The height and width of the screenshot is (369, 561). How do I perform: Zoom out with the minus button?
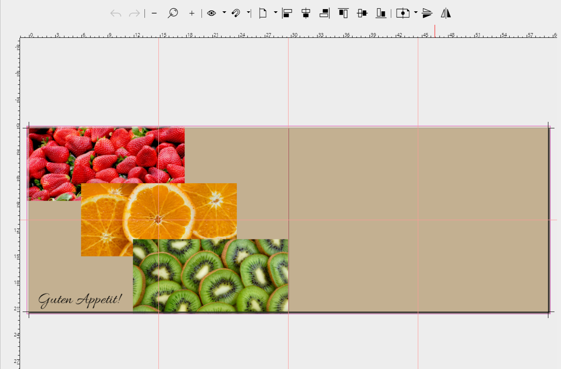pyautogui.click(x=154, y=13)
